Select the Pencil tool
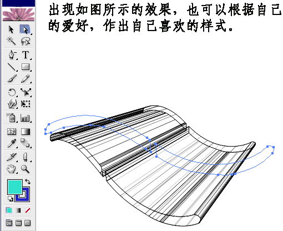 pyautogui.click(x=26, y=78)
